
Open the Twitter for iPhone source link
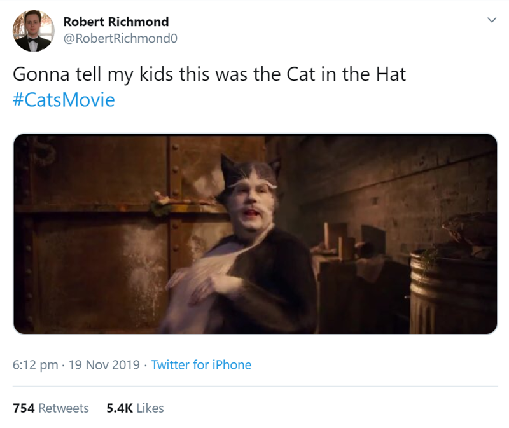[201, 365]
